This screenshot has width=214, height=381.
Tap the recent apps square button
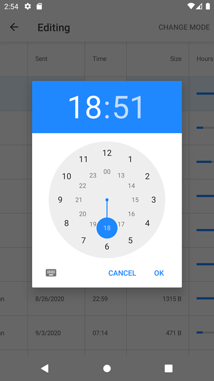pyautogui.click(x=169, y=368)
